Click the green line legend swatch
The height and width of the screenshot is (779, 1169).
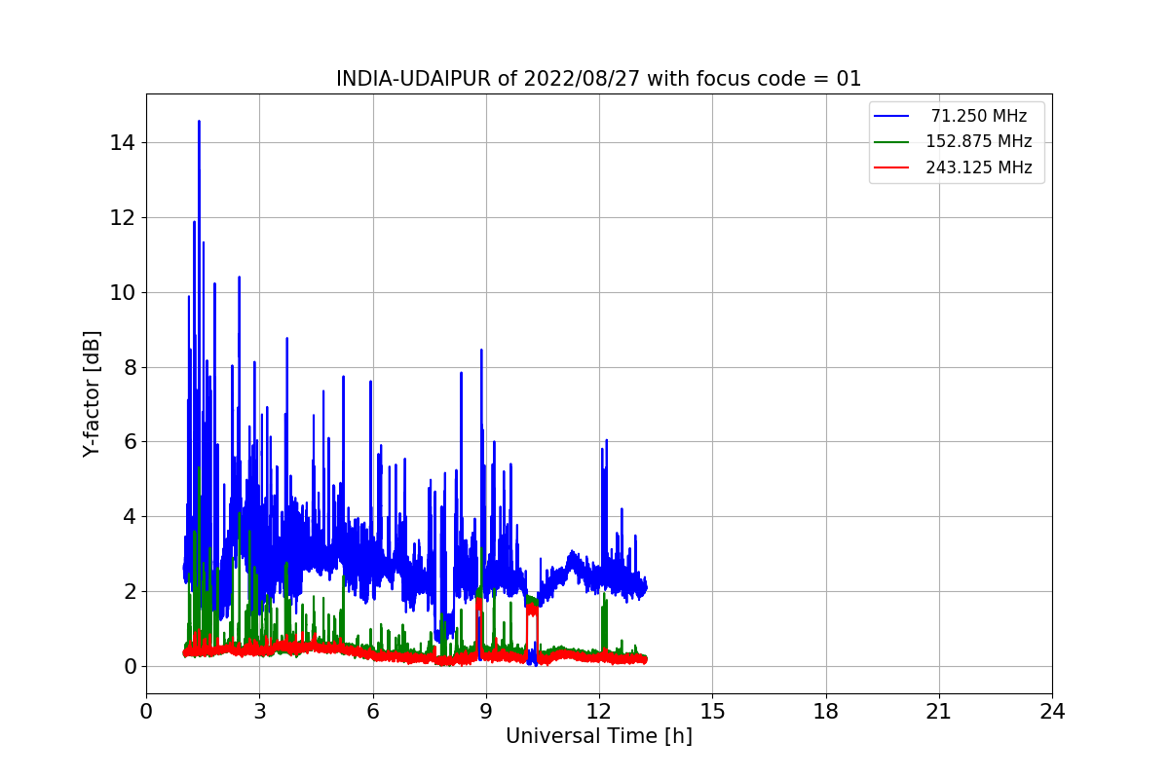pyautogui.click(x=891, y=141)
